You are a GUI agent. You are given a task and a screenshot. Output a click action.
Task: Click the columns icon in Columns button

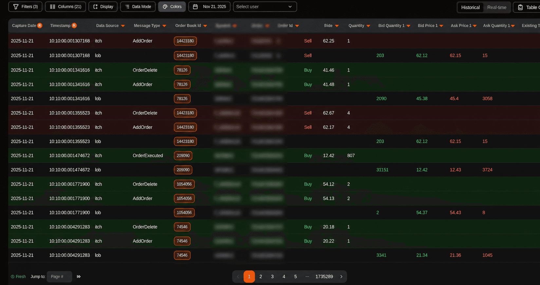(52, 7)
